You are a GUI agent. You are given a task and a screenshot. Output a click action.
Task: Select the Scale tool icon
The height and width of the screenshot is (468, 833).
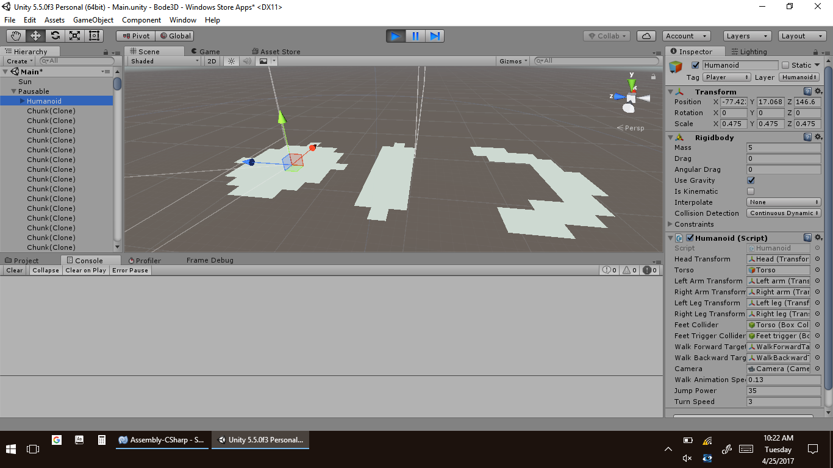point(74,36)
